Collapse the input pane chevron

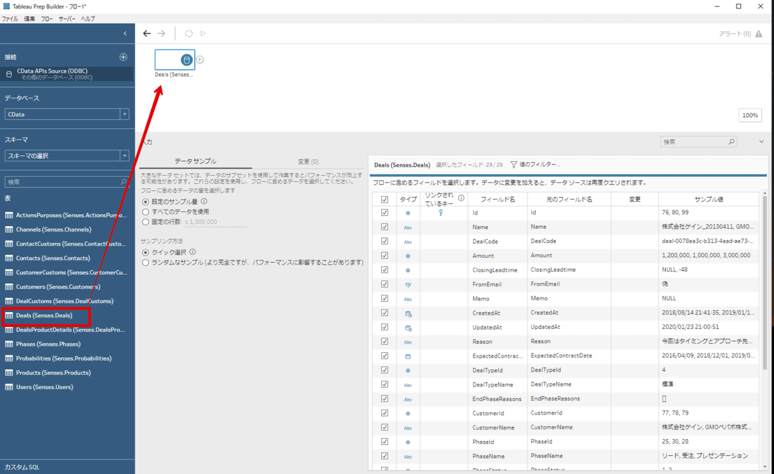761,141
